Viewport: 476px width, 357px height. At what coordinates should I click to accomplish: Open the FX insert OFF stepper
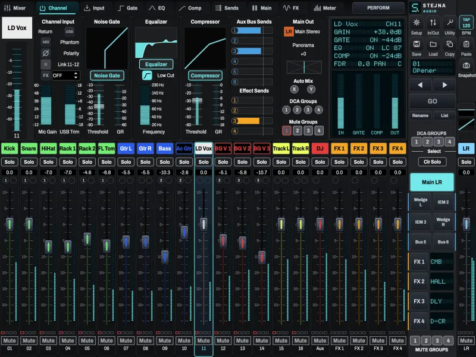[x=66, y=76]
